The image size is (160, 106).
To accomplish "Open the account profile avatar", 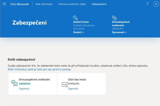I will click(156, 4).
